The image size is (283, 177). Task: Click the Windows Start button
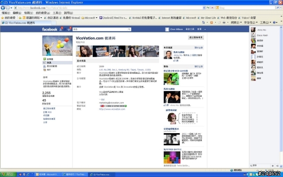click(8, 174)
